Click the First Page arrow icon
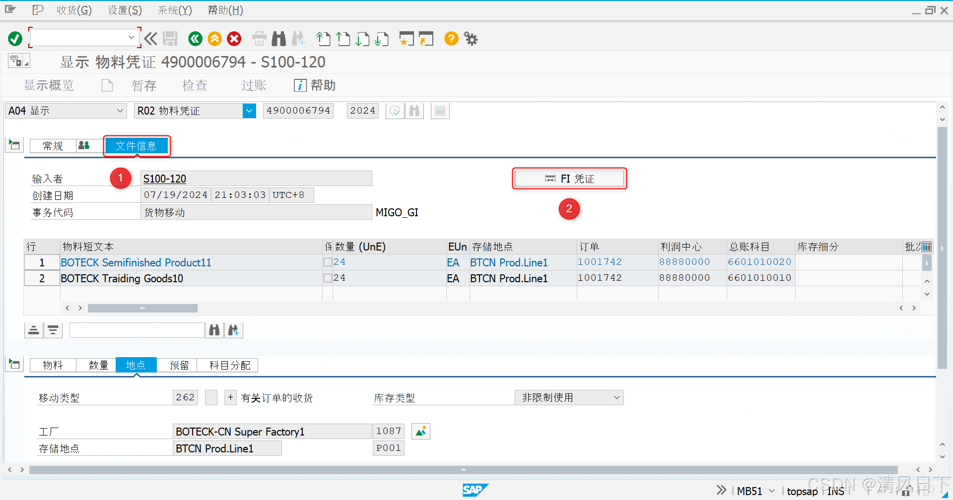The width and height of the screenshot is (953, 500). pyautogui.click(x=323, y=39)
